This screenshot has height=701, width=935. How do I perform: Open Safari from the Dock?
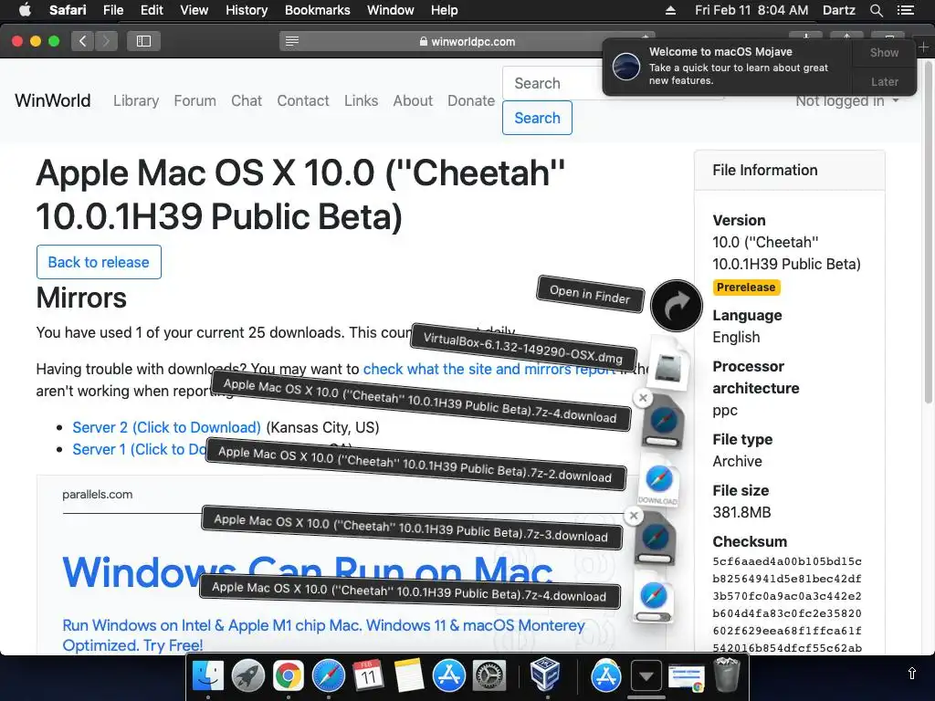(329, 676)
